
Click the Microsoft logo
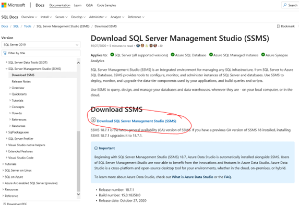click(13, 5)
